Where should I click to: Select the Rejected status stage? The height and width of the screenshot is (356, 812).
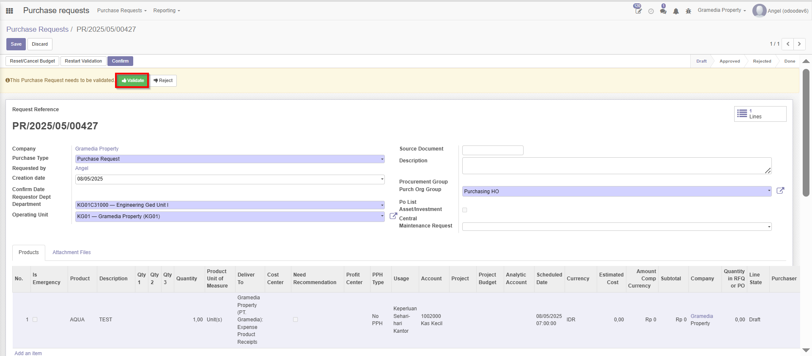[x=762, y=61]
